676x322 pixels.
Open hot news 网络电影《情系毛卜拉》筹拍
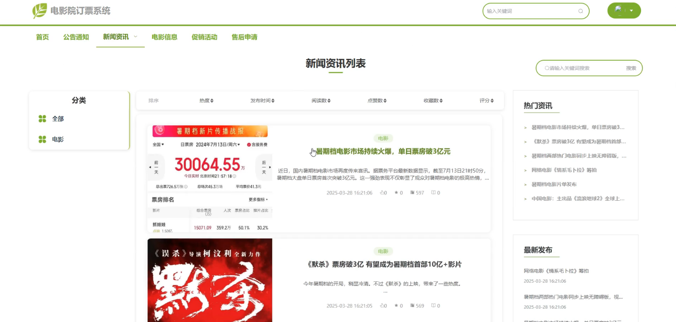coord(564,170)
